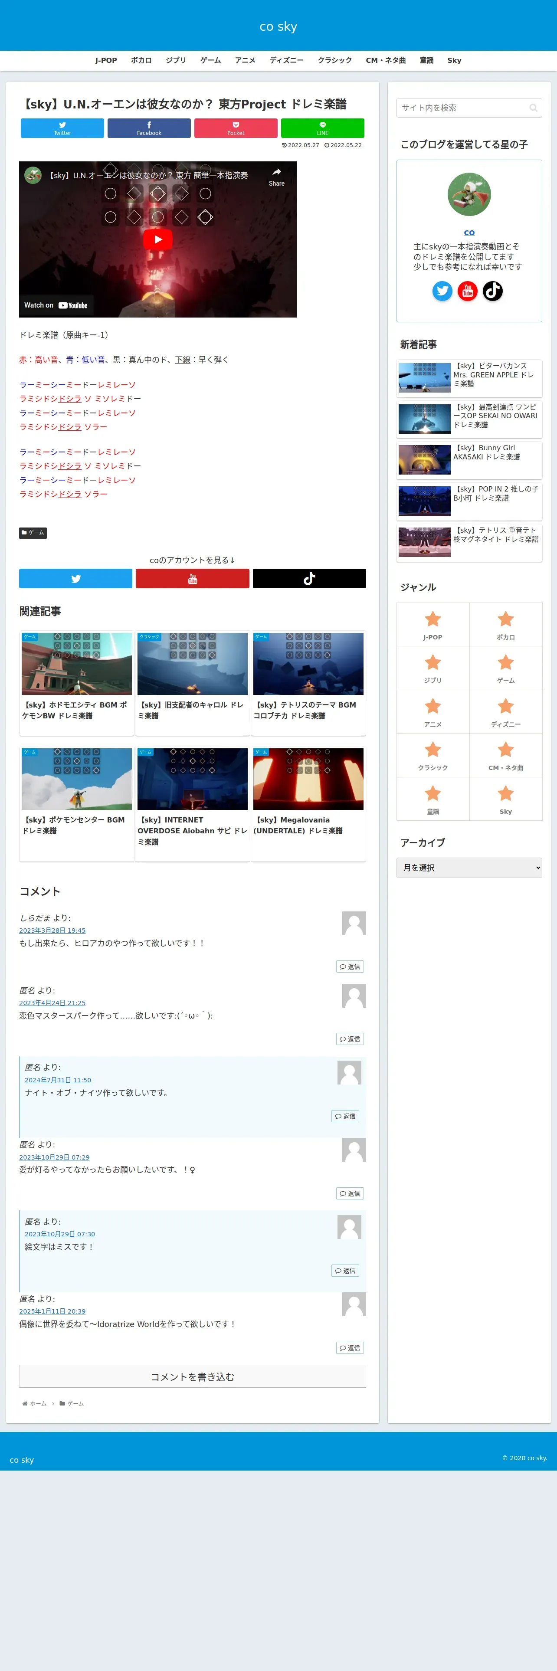Open related article Megalovania UNDERTALE
557x1671 pixels.
(x=309, y=804)
